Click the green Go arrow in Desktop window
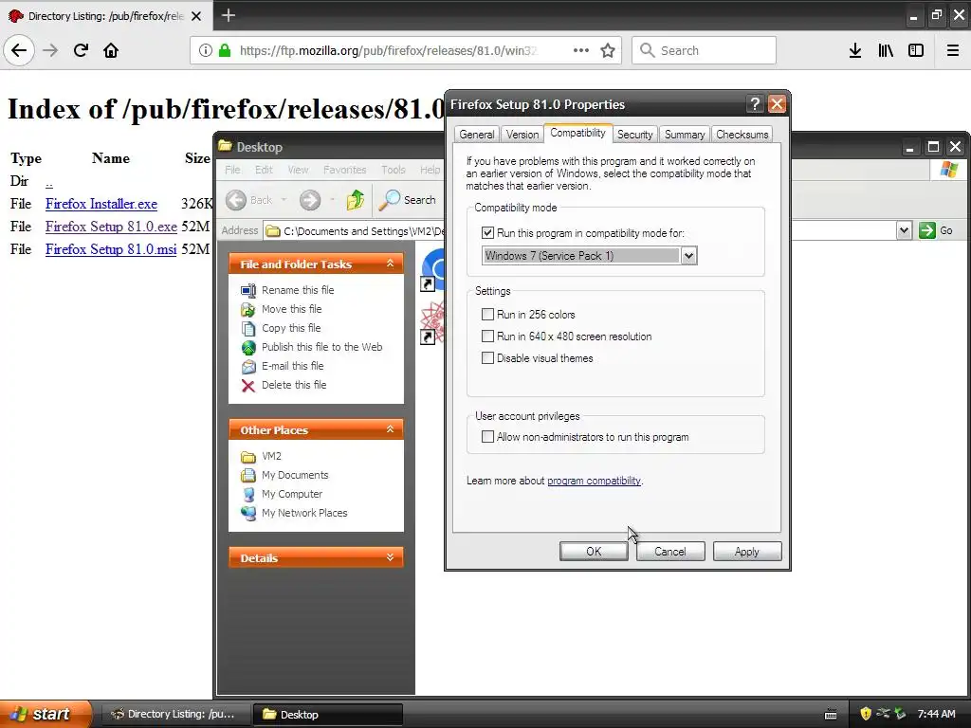Viewport: 971px width, 728px height. pyautogui.click(x=927, y=230)
